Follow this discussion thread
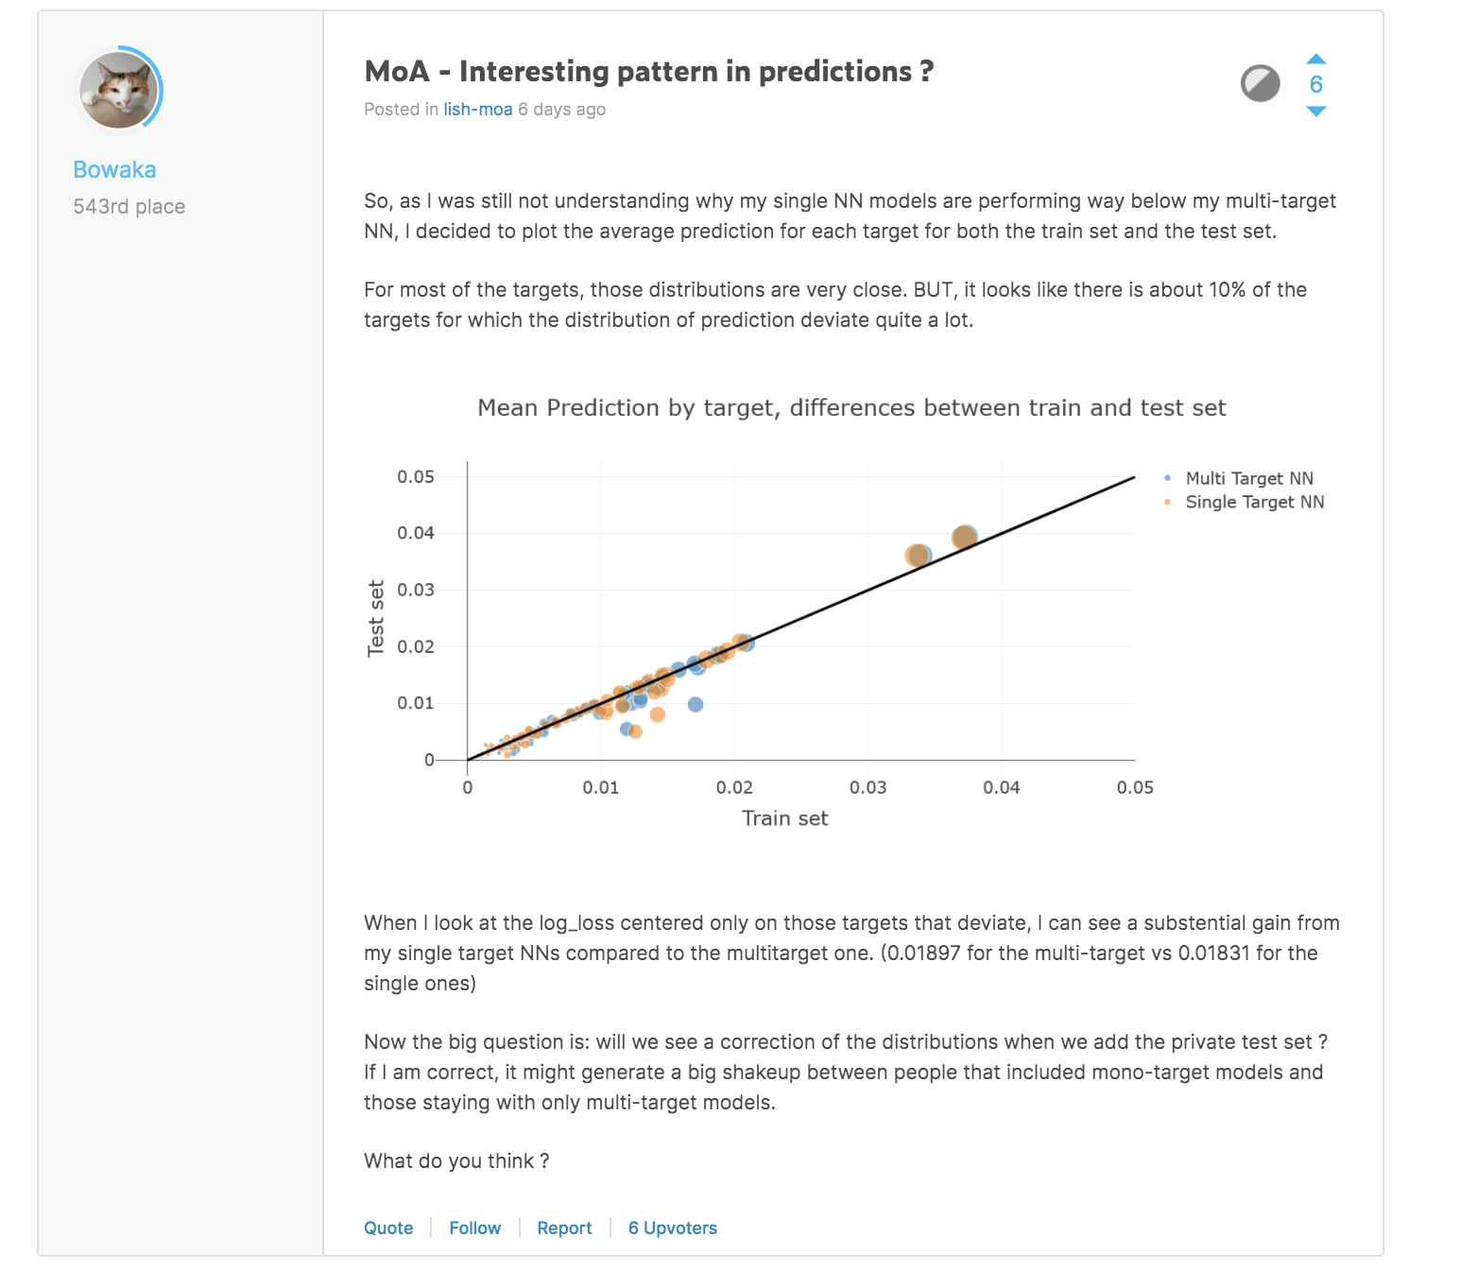Viewport: 1460px width, 1271px height. point(474,1228)
